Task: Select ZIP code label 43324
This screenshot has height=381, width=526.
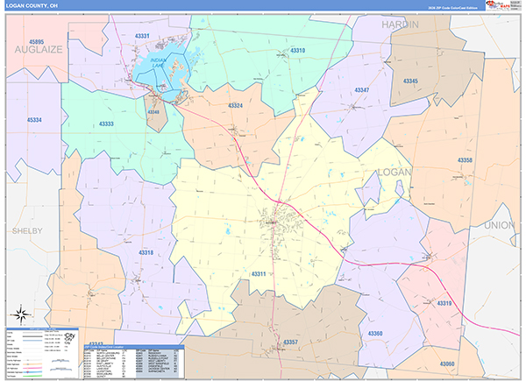Action: coord(235,106)
